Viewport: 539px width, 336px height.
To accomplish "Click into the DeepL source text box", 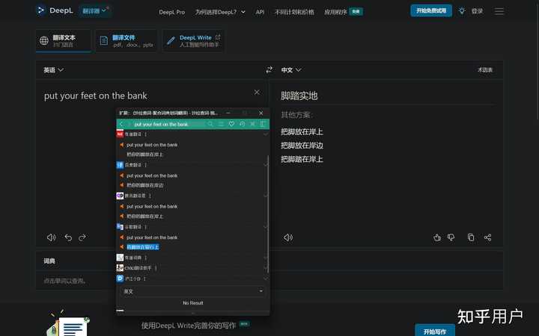I will 151,155.
